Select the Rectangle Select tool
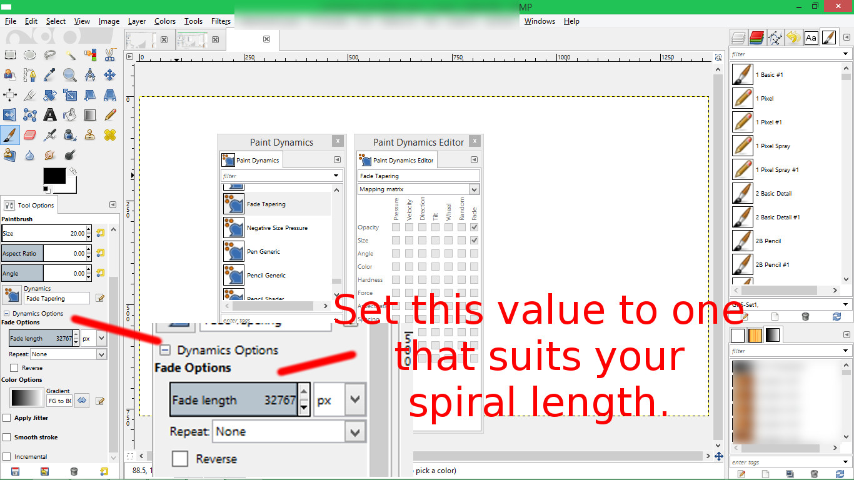The height and width of the screenshot is (480, 854). pyautogui.click(x=10, y=55)
